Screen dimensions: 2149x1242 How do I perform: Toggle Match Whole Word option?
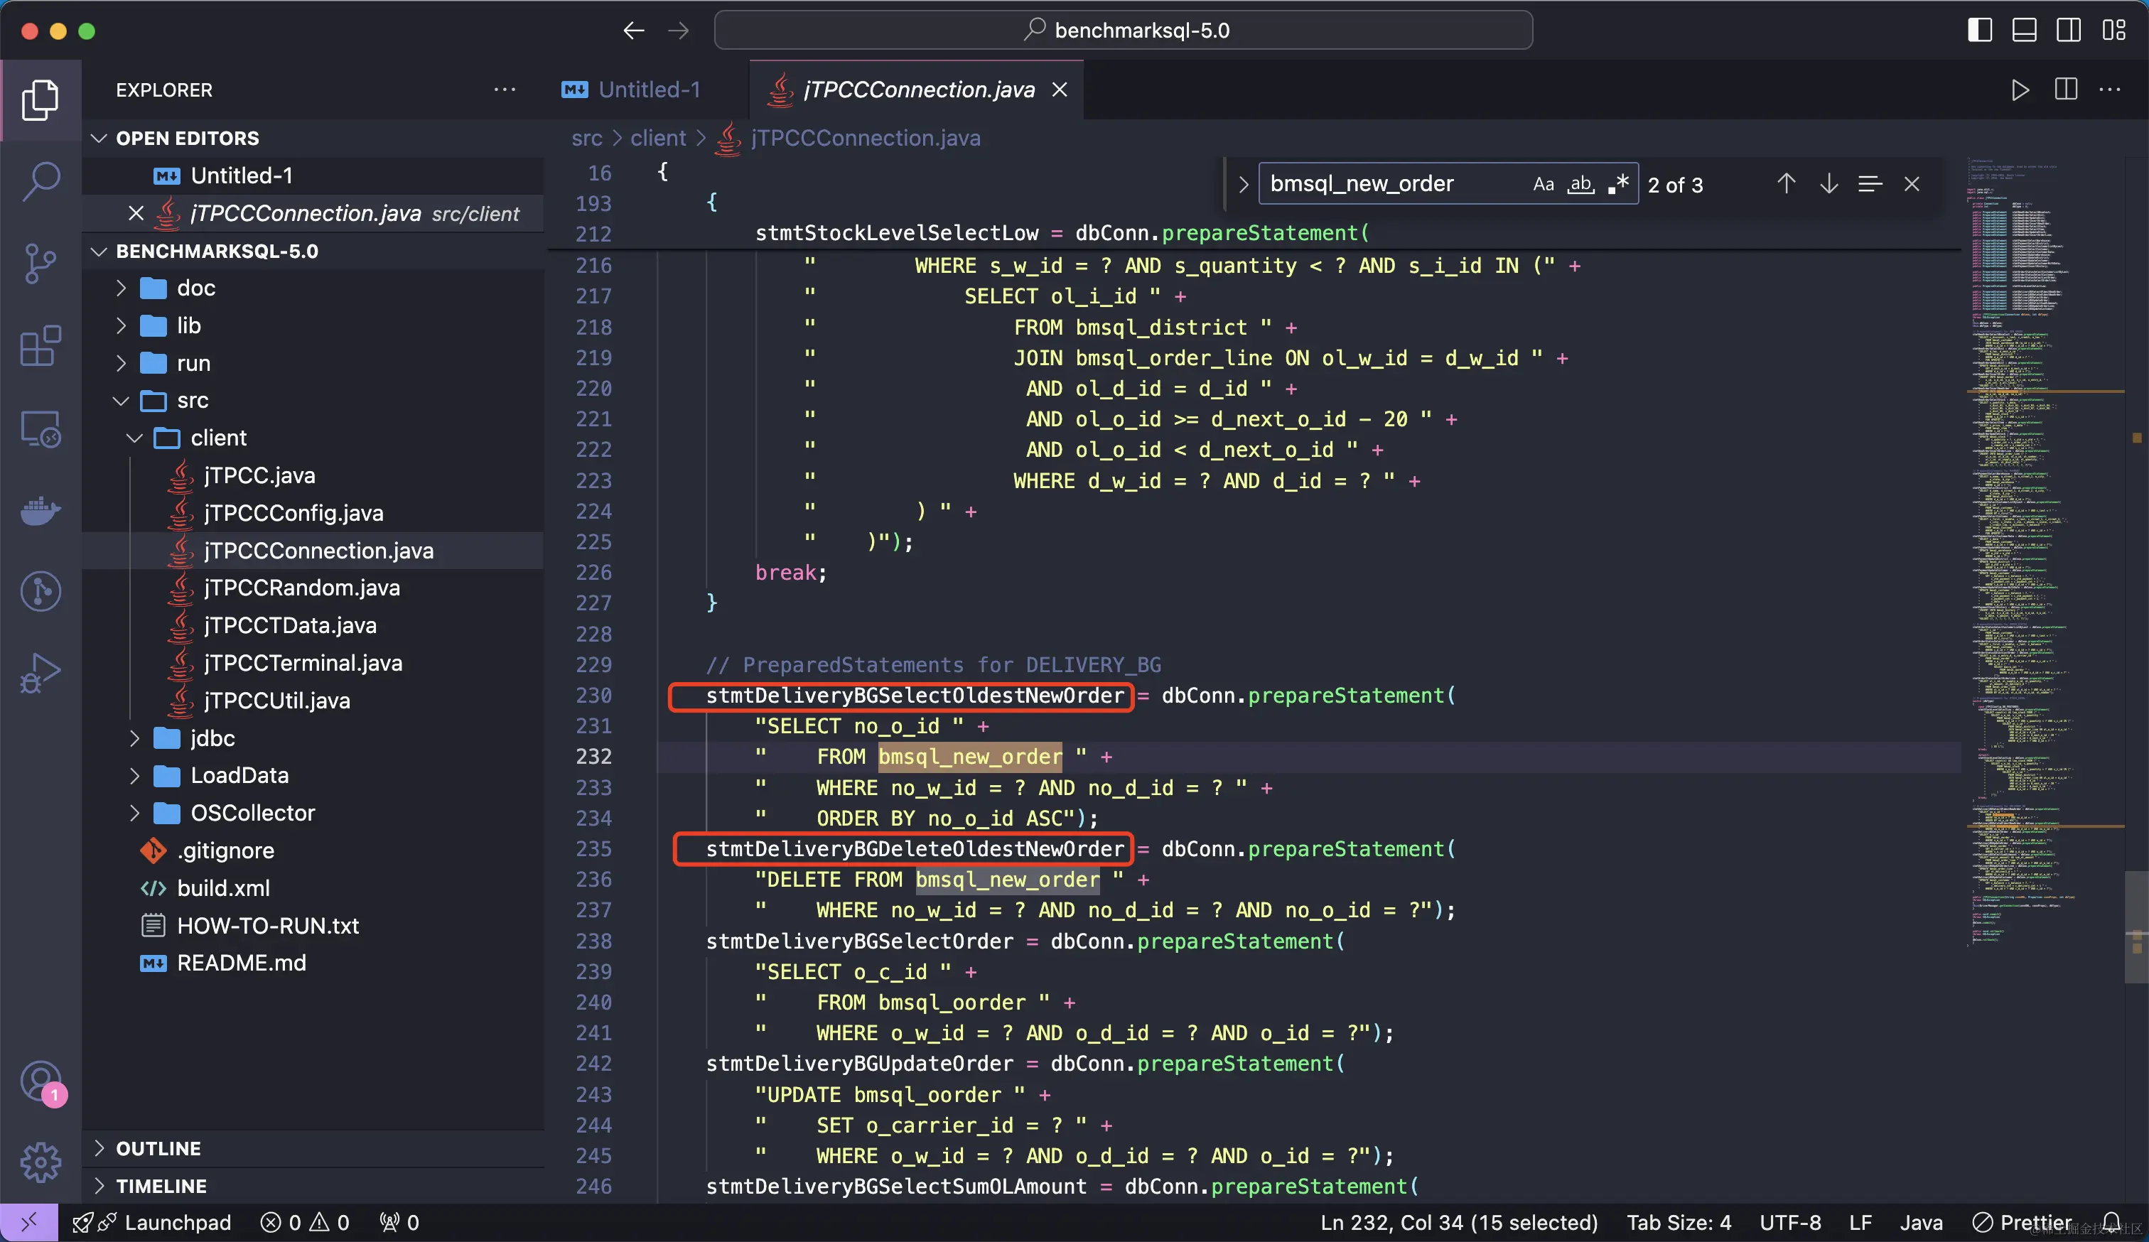coord(1580,184)
